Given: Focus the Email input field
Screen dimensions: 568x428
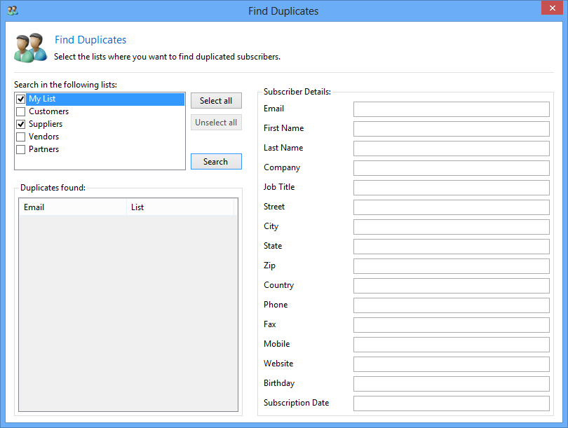Looking at the screenshot, I should pyautogui.click(x=451, y=109).
